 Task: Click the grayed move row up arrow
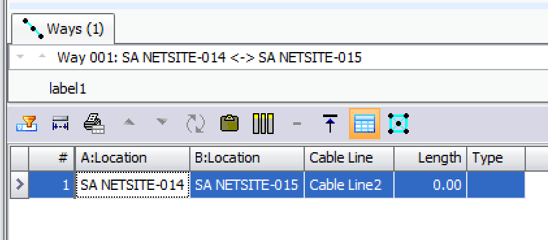(x=129, y=122)
